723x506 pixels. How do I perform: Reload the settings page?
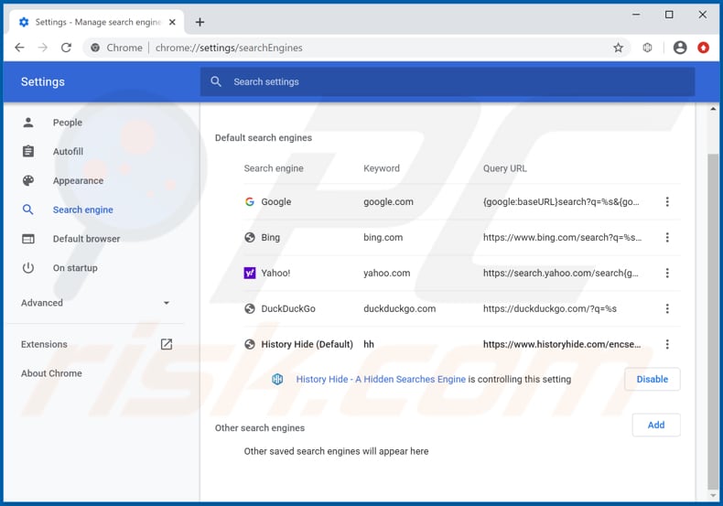67,48
